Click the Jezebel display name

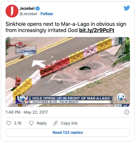click(27, 8)
